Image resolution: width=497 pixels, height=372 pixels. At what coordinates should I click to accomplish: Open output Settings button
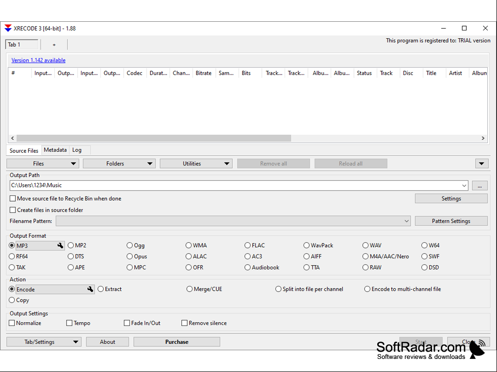coord(451,199)
